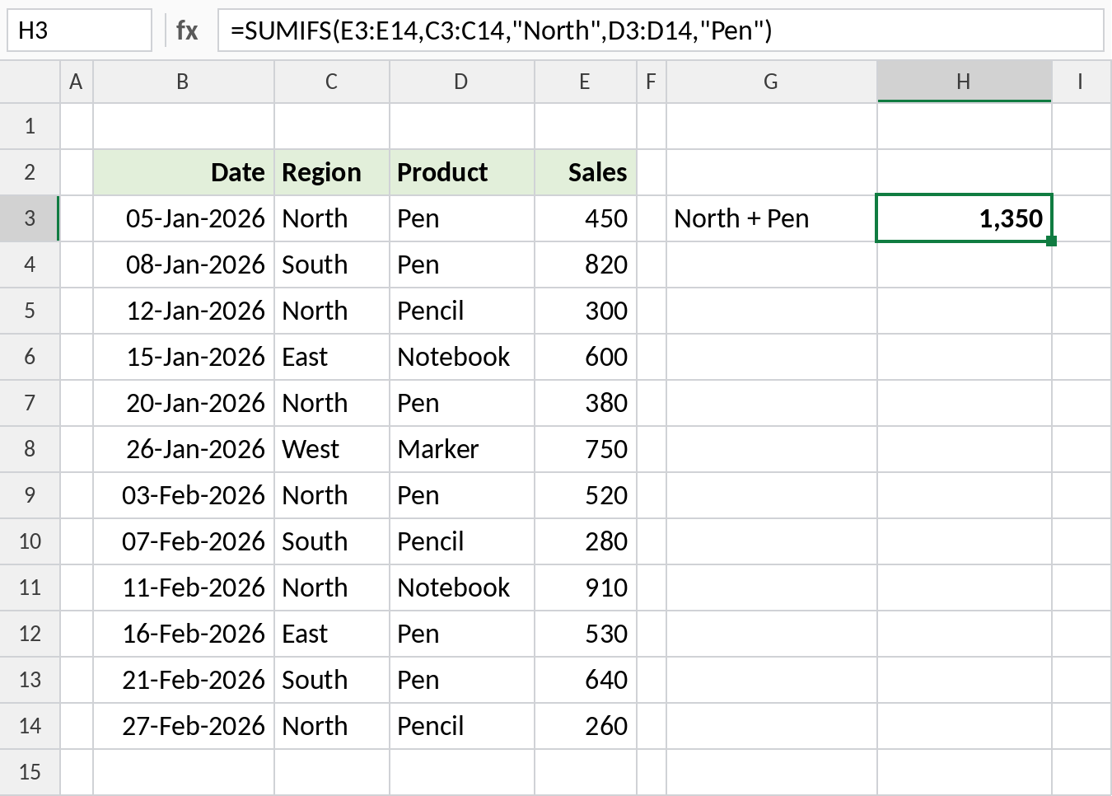Click the sales value 910
The width and height of the screenshot is (1112, 796).
(x=586, y=588)
